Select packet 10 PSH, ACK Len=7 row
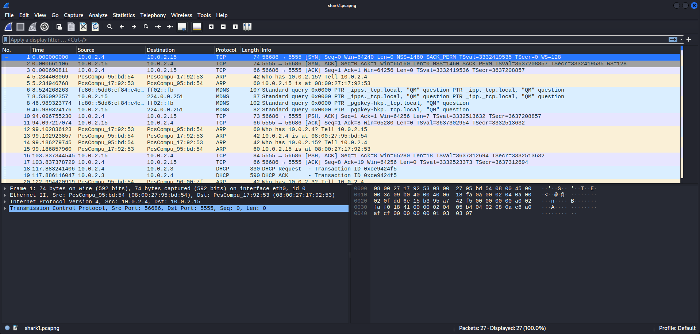The height and width of the screenshot is (334, 700). pos(341,116)
